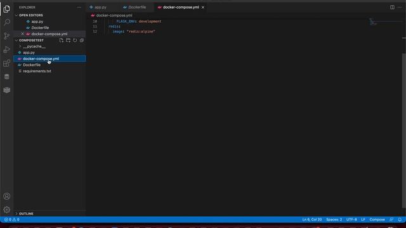Select the docker-compose.yml editor tab
The height and width of the screenshot is (228, 406).
click(181, 7)
